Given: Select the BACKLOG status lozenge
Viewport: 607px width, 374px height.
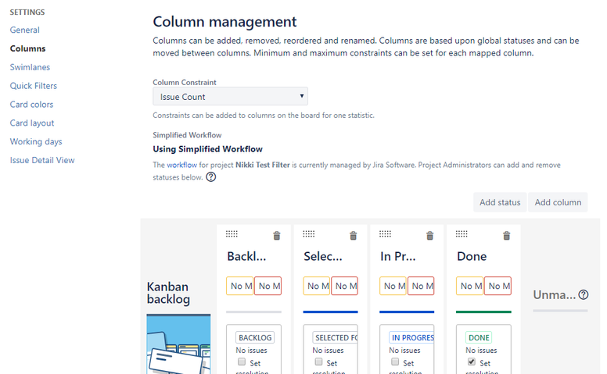Looking at the screenshot, I should (x=255, y=337).
